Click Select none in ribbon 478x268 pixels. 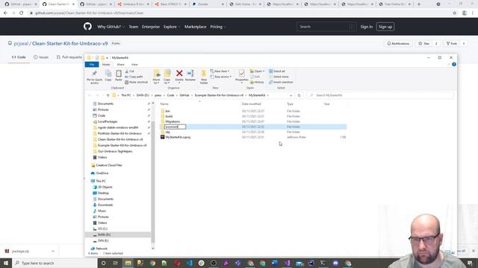(x=279, y=77)
